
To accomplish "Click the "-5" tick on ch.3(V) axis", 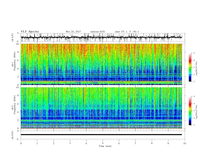I will (18, 139).
